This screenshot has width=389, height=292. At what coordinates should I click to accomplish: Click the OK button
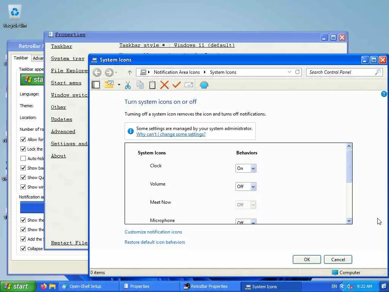(307, 259)
